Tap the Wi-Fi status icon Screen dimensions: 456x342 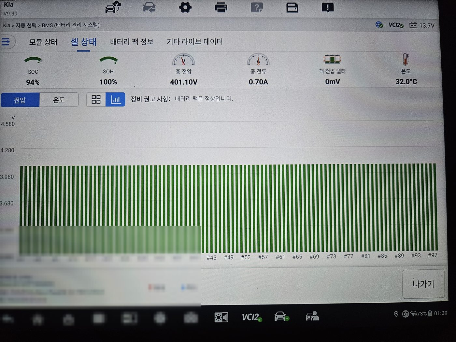(413, 314)
